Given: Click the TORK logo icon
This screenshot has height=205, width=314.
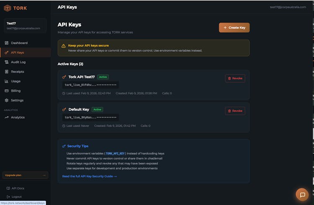Looking at the screenshot, I should click(x=7, y=8).
